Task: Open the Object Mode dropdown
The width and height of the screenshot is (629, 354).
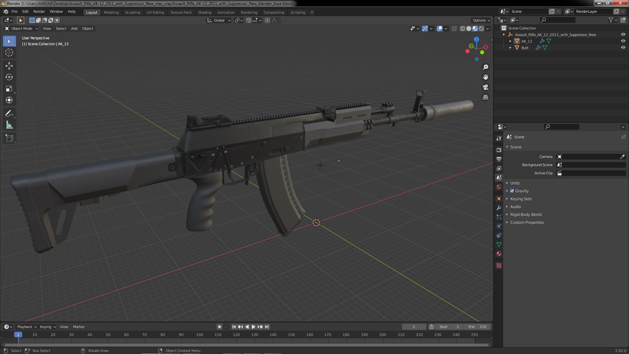Action: click(21, 29)
